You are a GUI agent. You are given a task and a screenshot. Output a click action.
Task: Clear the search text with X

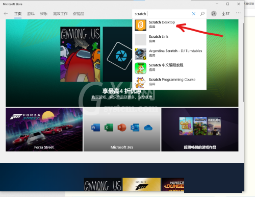pos(194,14)
